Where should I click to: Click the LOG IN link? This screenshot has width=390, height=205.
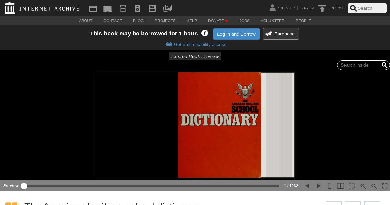pyautogui.click(x=306, y=8)
